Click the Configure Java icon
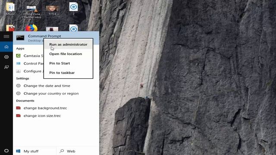The image size is (276, 155). pyautogui.click(x=18, y=71)
